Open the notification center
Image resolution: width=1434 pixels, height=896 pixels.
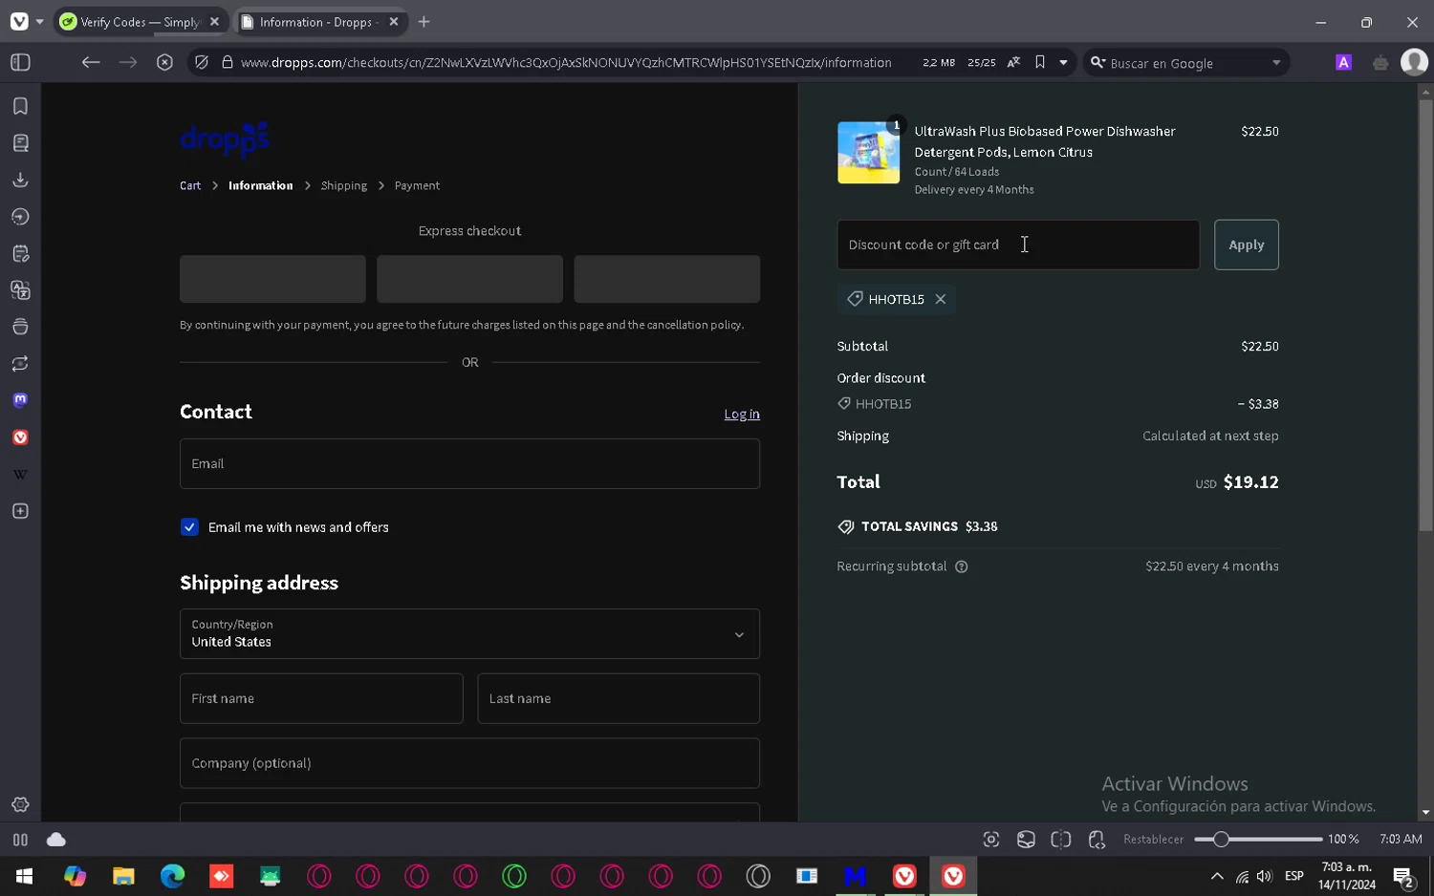coord(1403,876)
